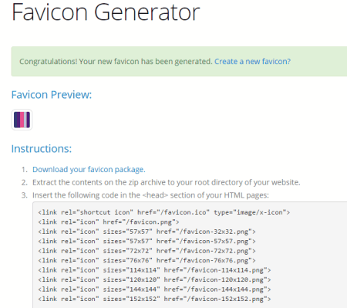The image size is (347, 308).
Task: Click the favicon.png link code line
Action: (x=109, y=222)
